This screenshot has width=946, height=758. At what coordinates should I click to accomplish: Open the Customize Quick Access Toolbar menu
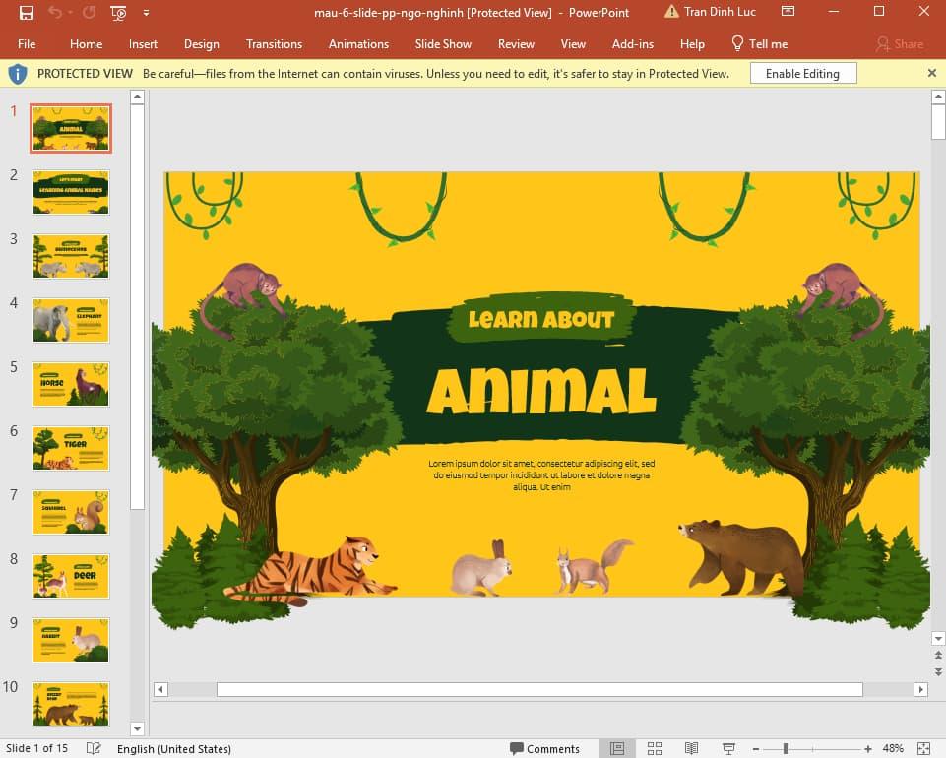146,13
